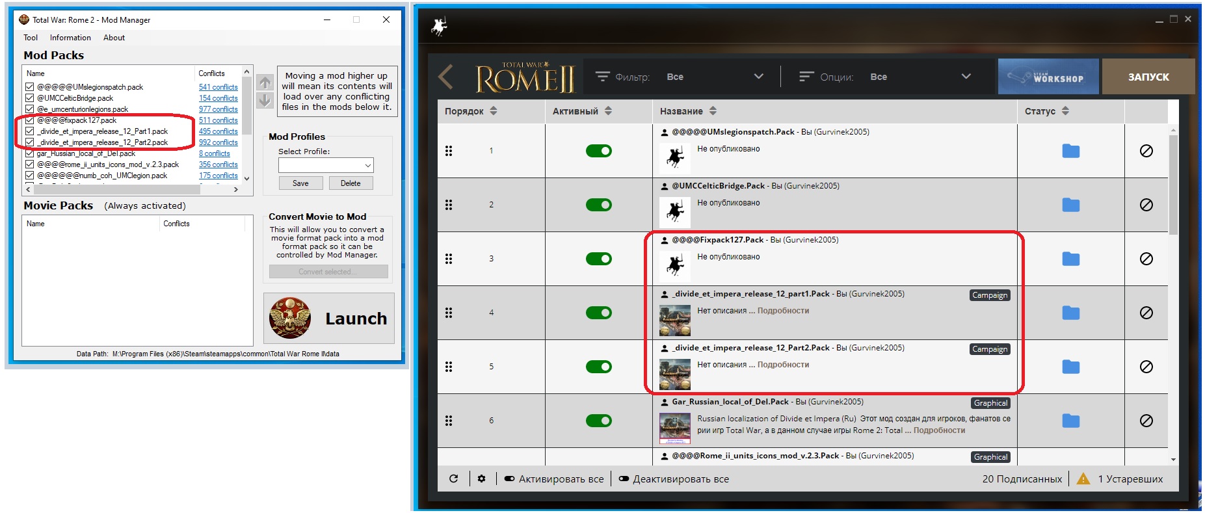Toggle active switch for Gar_Russian_local_of_Del
This screenshot has height=513, width=1205.
click(599, 421)
